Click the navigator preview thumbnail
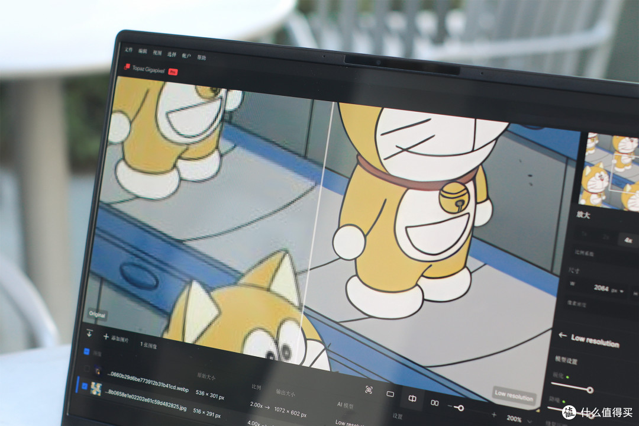This screenshot has width=639, height=426. coord(610,171)
